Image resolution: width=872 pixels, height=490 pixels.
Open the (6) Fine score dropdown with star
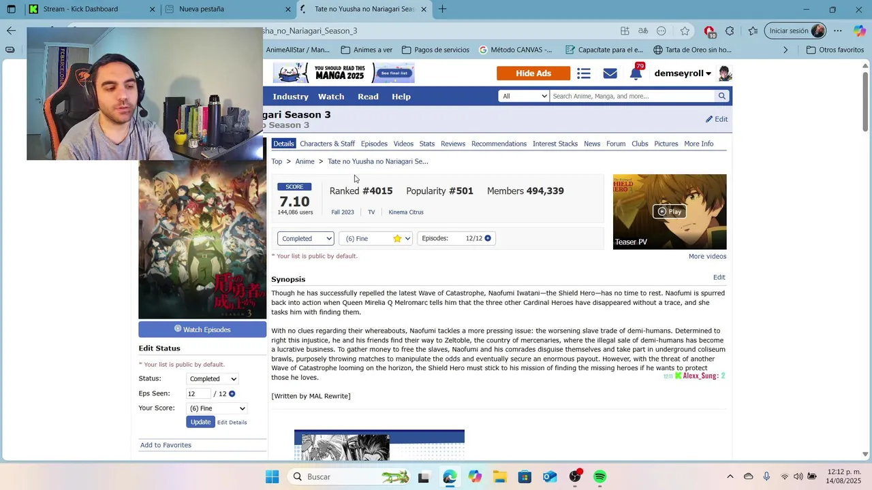375,238
